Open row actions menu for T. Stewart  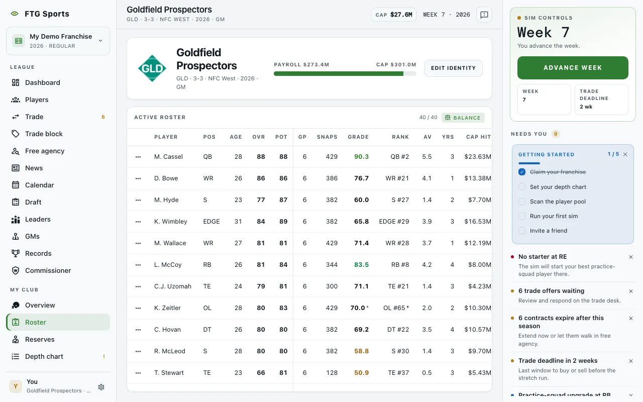tap(138, 373)
